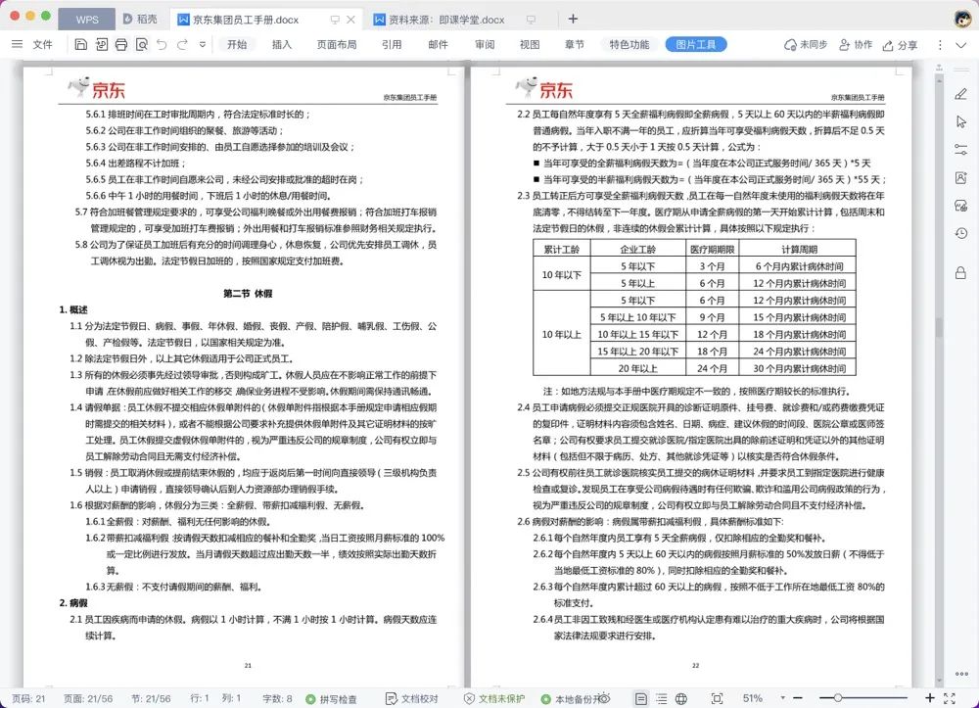Click the zoom slider handle
This screenshot has height=708, width=979.
[838, 698]
